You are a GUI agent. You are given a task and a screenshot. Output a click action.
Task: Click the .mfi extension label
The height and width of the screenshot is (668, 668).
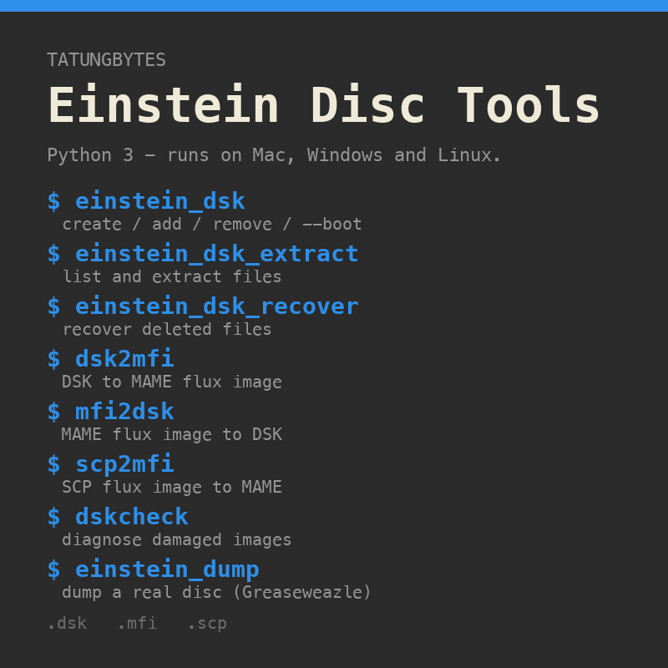point(137,624)
